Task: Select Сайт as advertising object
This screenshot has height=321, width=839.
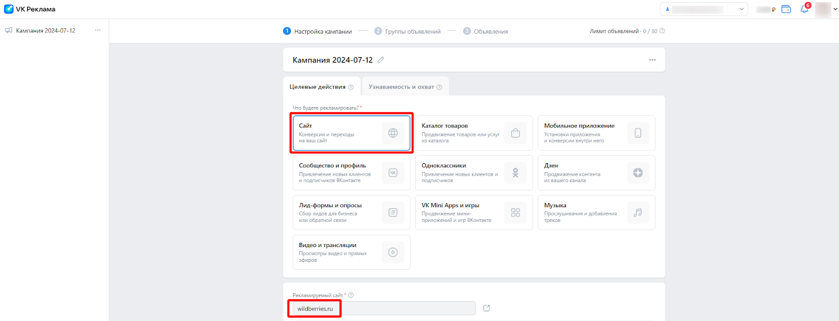Action: [x=351, y=133]
